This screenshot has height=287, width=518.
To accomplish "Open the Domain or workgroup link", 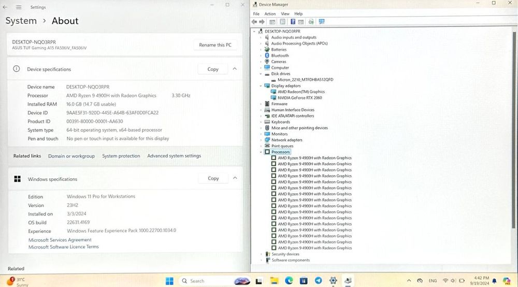I will click(x=71, y=156).
